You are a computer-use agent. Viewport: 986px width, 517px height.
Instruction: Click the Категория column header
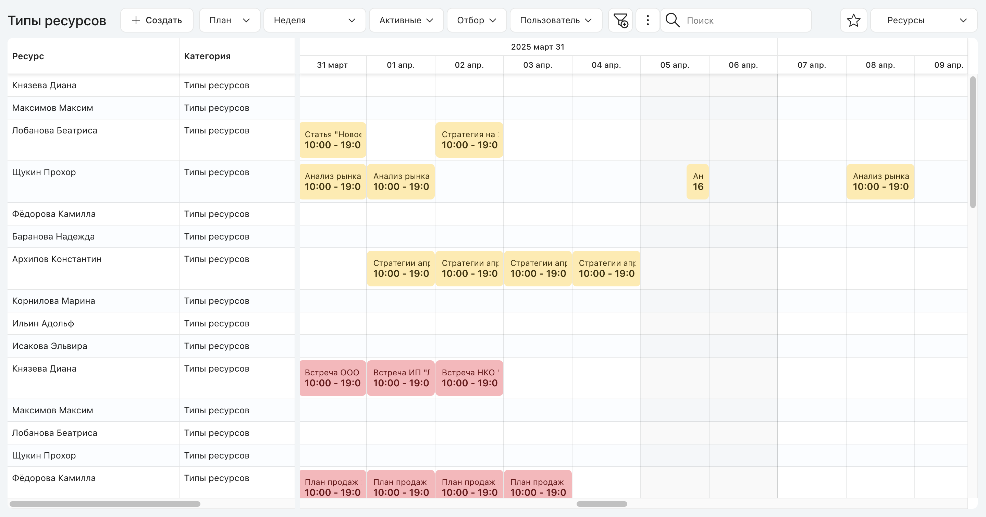click(x=207, y=56)
